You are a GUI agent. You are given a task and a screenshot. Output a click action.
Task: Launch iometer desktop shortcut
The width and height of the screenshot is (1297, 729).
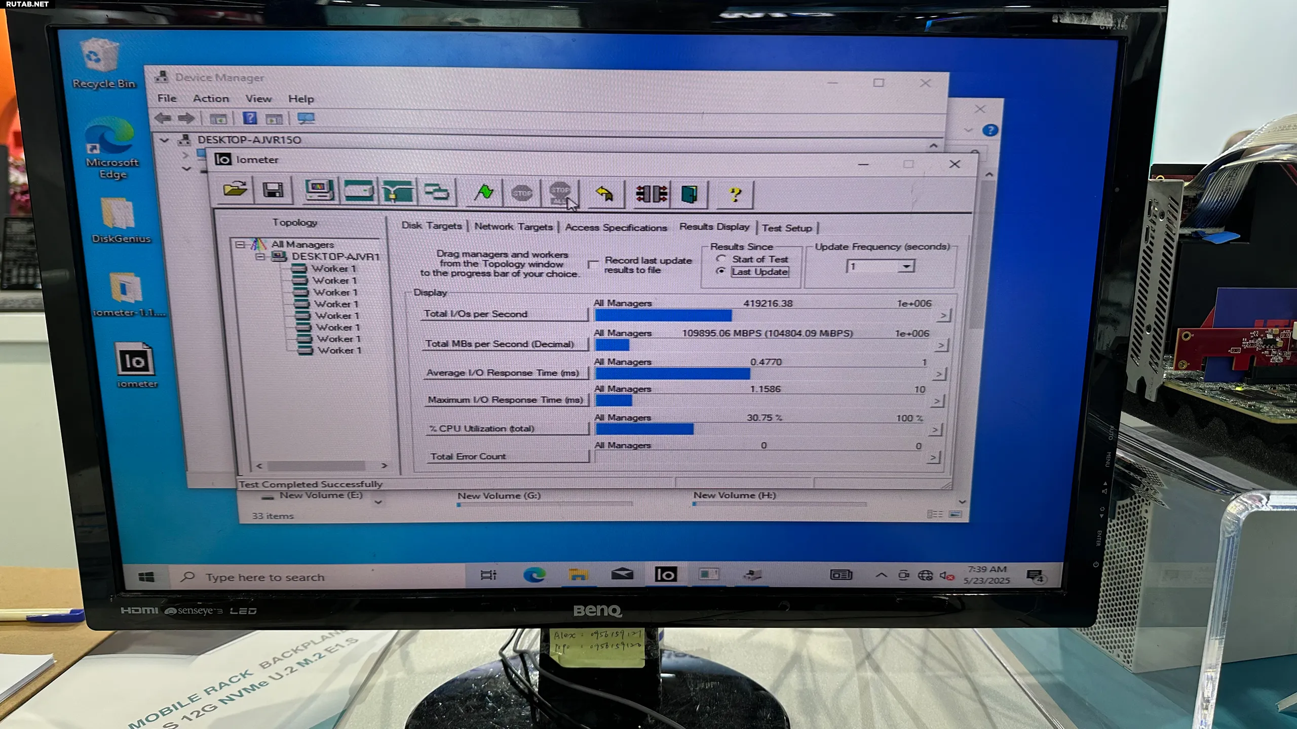click(x=136, y=366)
